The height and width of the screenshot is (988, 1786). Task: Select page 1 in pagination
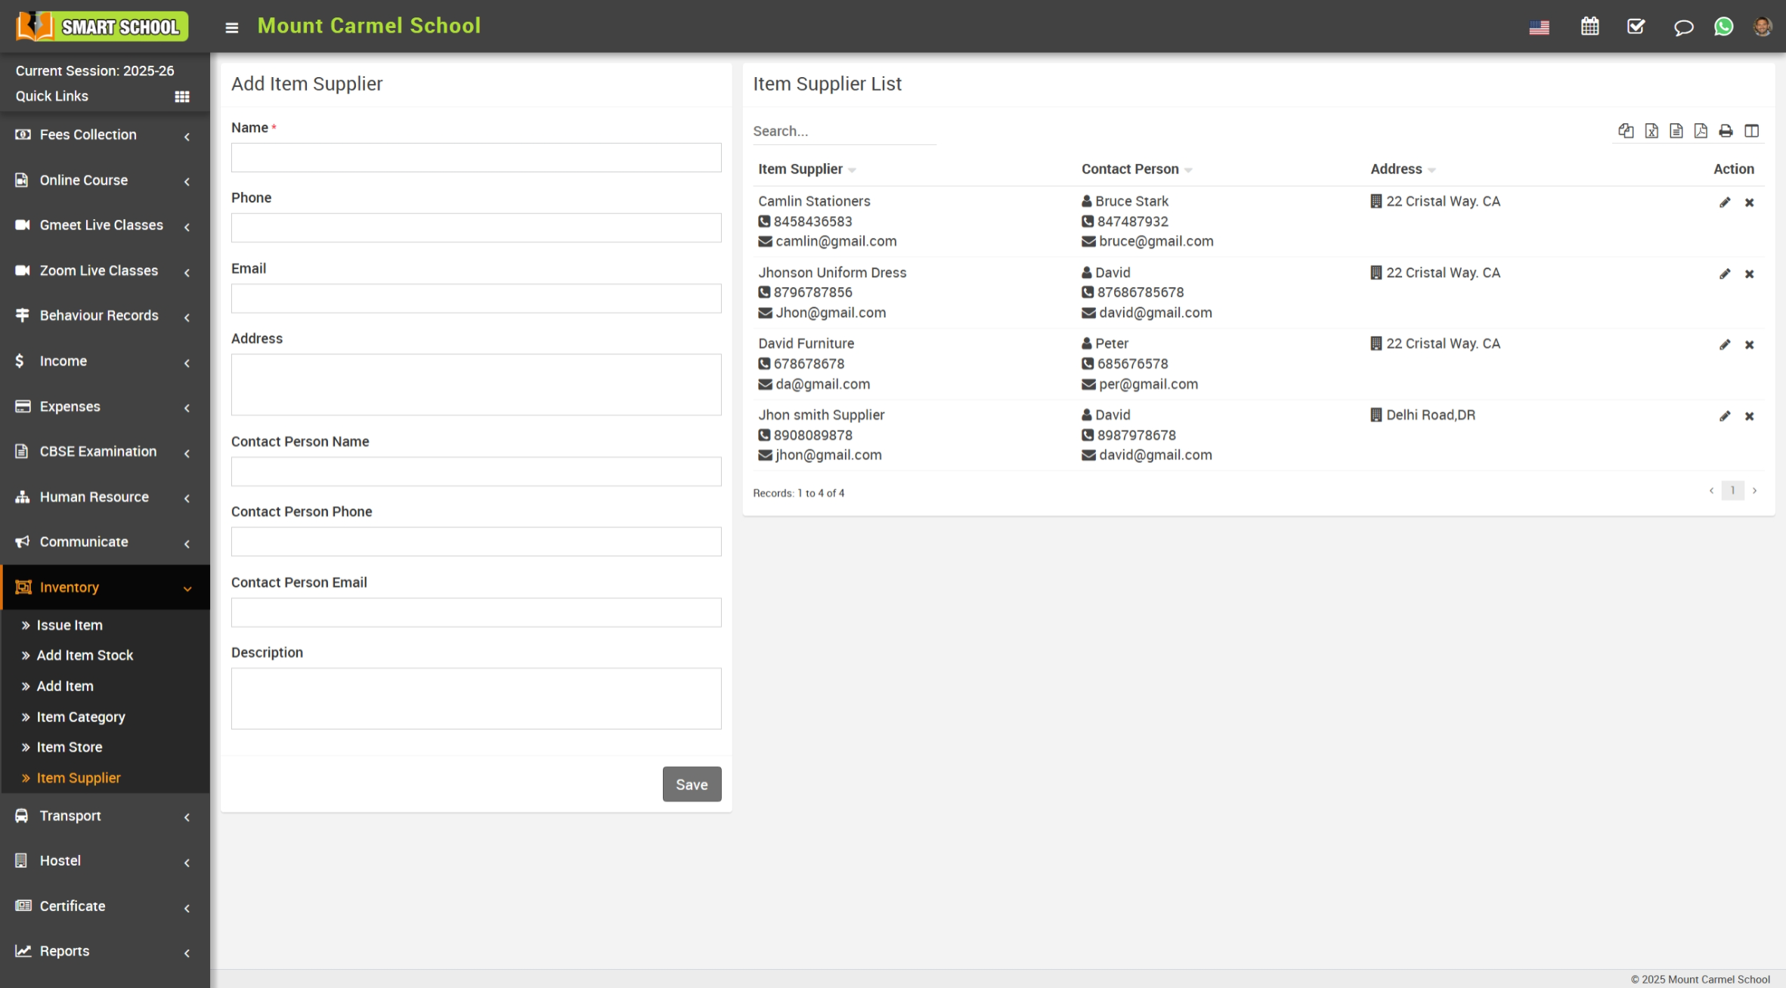[1732, 491]
